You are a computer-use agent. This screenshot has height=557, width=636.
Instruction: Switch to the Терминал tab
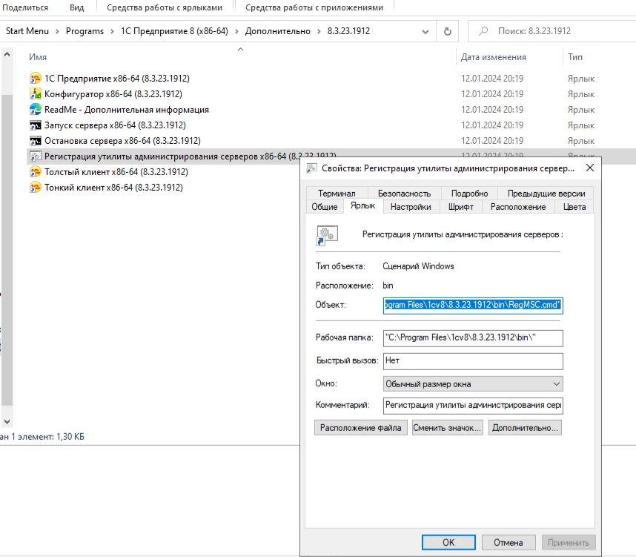coord(337,194)
